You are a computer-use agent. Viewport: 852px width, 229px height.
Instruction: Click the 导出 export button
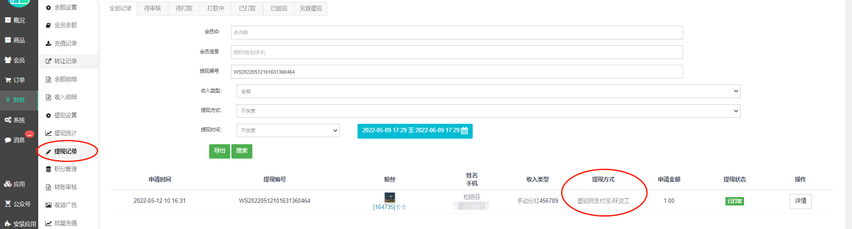pos(219,151)
